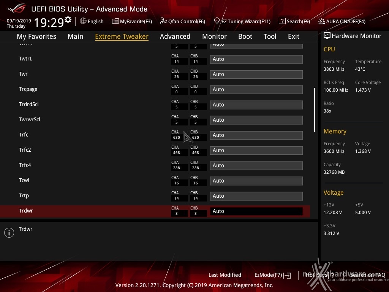The image size is (389, 292).
Task: Switch to the Main tab
Action: (x=76, y=36)
